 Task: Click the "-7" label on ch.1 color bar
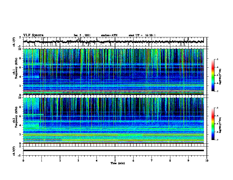[217, 91]
